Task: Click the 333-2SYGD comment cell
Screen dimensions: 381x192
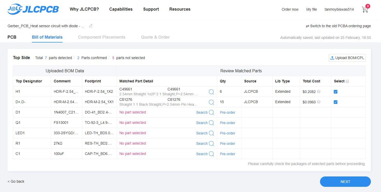Action: (66, 133)
